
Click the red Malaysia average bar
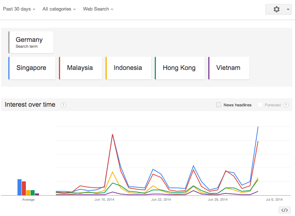click(x=24, y=188)
